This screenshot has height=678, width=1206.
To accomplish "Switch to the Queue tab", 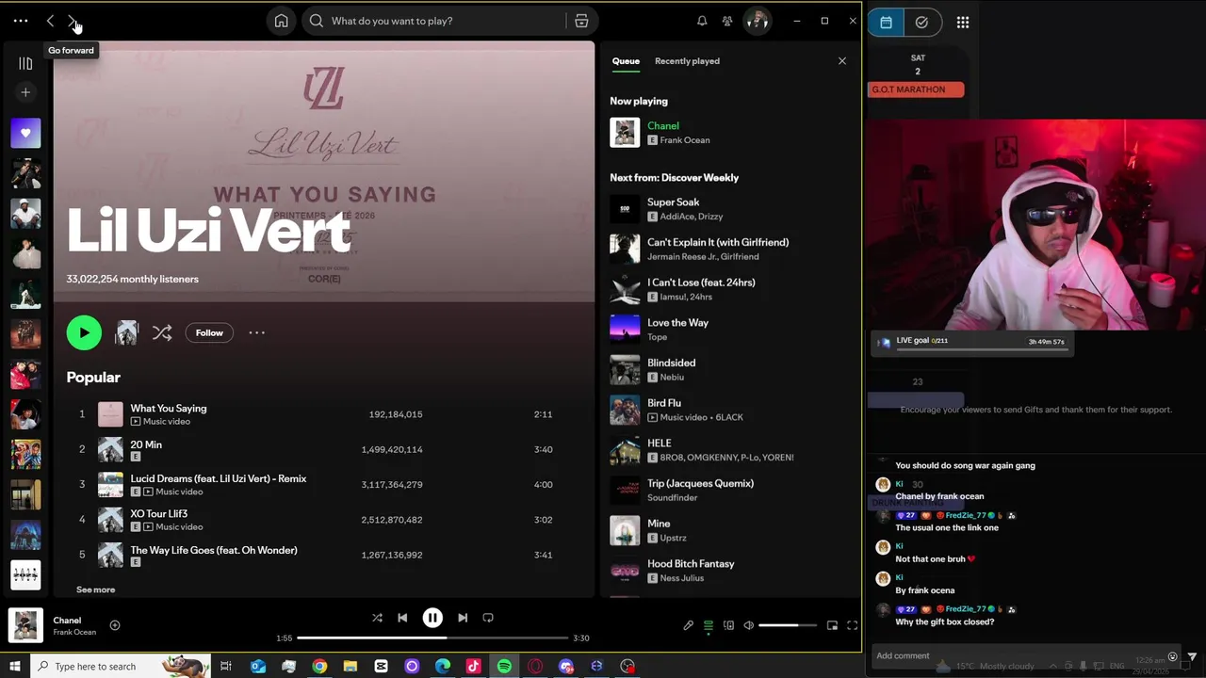I will tap(626, 61).
